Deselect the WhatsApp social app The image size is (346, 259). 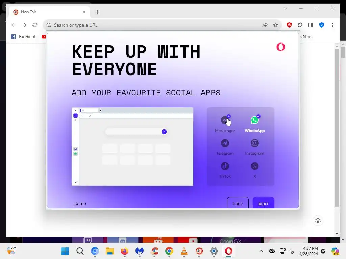click(x=254, y=124)
